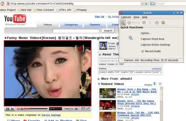This screenshot has width=186, height=121.
Task: Open the View menu in David
Action: pyautogui.click(x=136, y=17)
